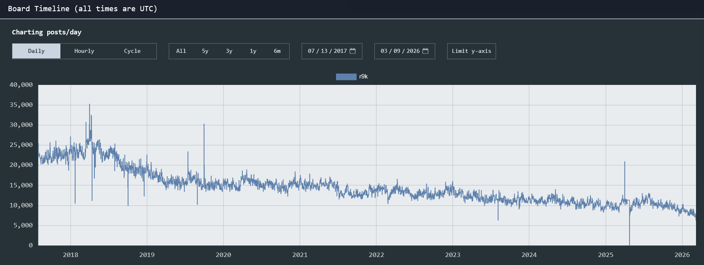Screen dimensions: 704x265
Task: Toggle the r9k legend color swatch
Action: tap(346, 77)
